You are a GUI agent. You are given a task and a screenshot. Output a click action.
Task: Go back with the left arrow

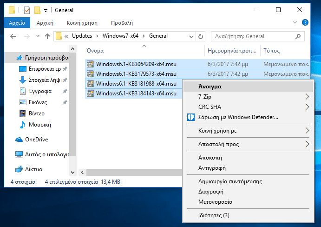point(13,36)
